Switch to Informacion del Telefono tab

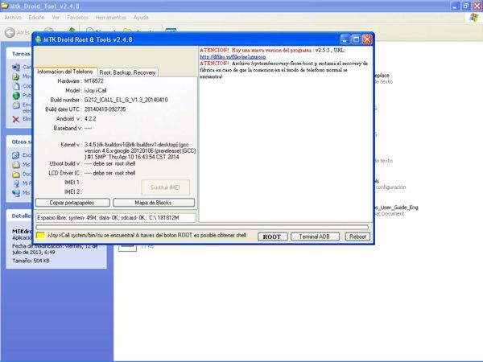[x=65, y=72]
